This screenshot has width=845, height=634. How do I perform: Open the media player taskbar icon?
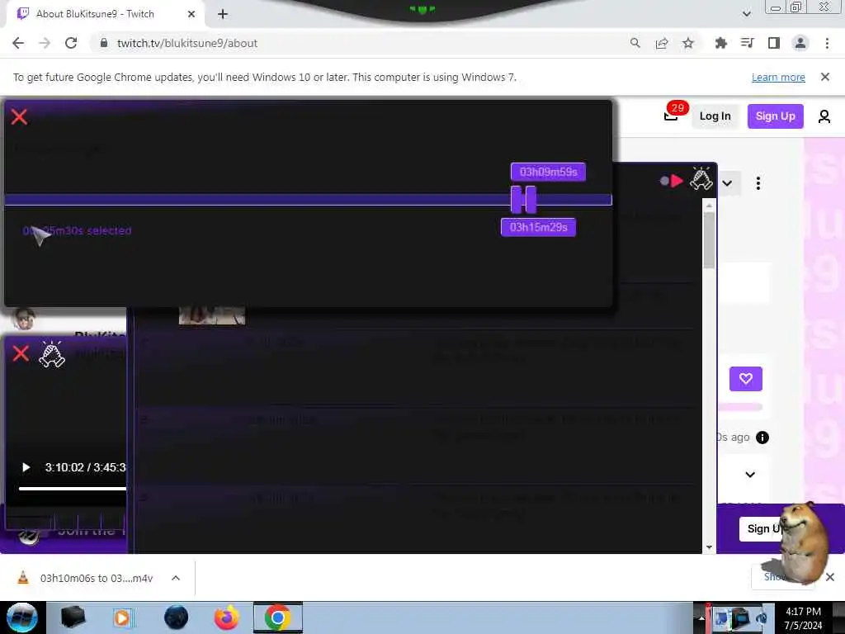tap(122, 617)
